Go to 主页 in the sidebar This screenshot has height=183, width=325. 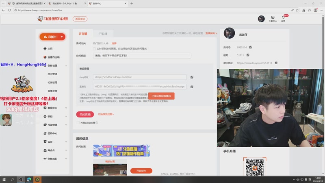tap(50, 48)
